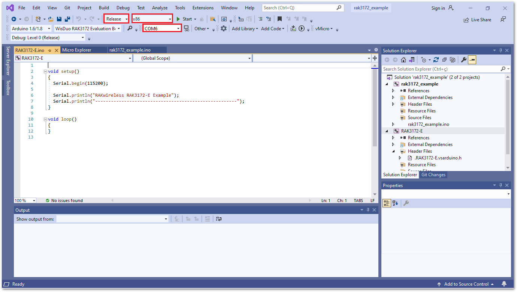The height and width of the screenshot is (292, 517).
Task: Click the Save All icon
Action: coord(67,19)
